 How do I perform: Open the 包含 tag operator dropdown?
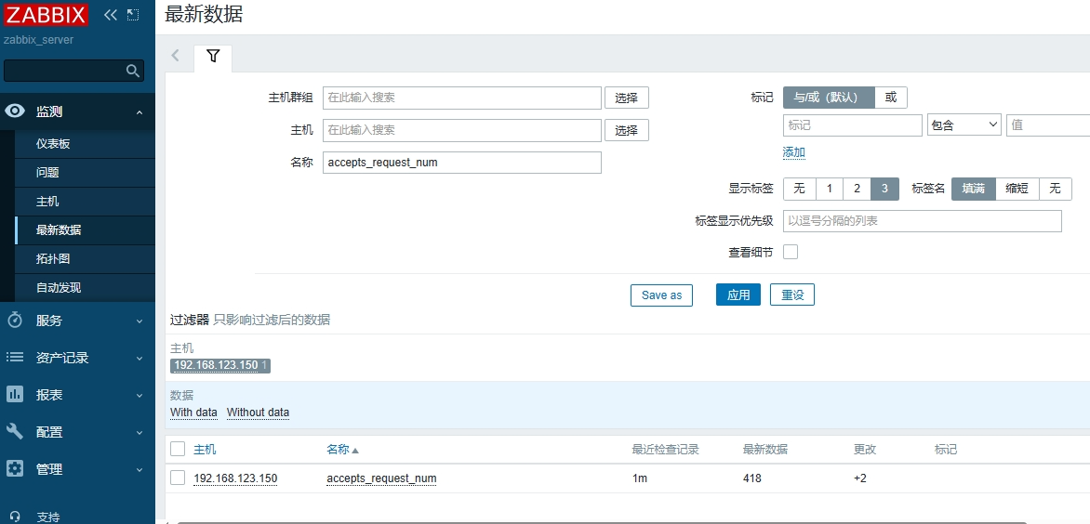pyautogui.click(x=964, y=124)
